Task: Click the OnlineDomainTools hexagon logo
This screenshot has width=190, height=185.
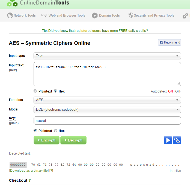Action: click(12, 3)
